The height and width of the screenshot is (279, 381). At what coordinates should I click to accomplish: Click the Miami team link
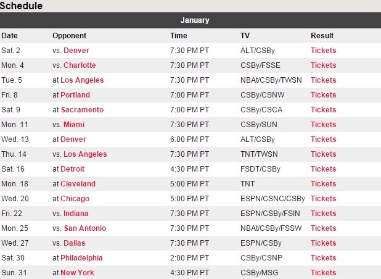74,125
